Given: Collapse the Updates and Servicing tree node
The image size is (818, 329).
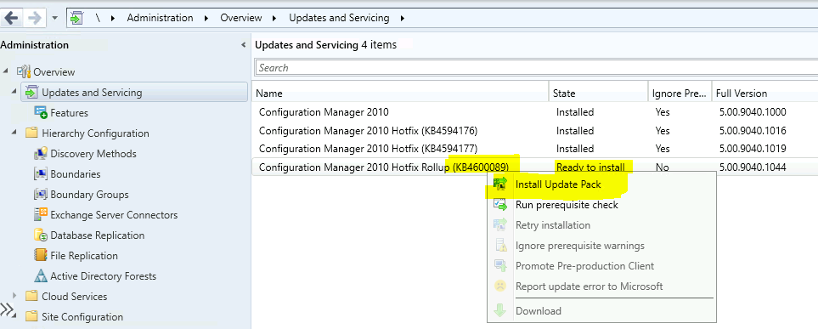Looking at the screenshot, I should click(14, 92).
